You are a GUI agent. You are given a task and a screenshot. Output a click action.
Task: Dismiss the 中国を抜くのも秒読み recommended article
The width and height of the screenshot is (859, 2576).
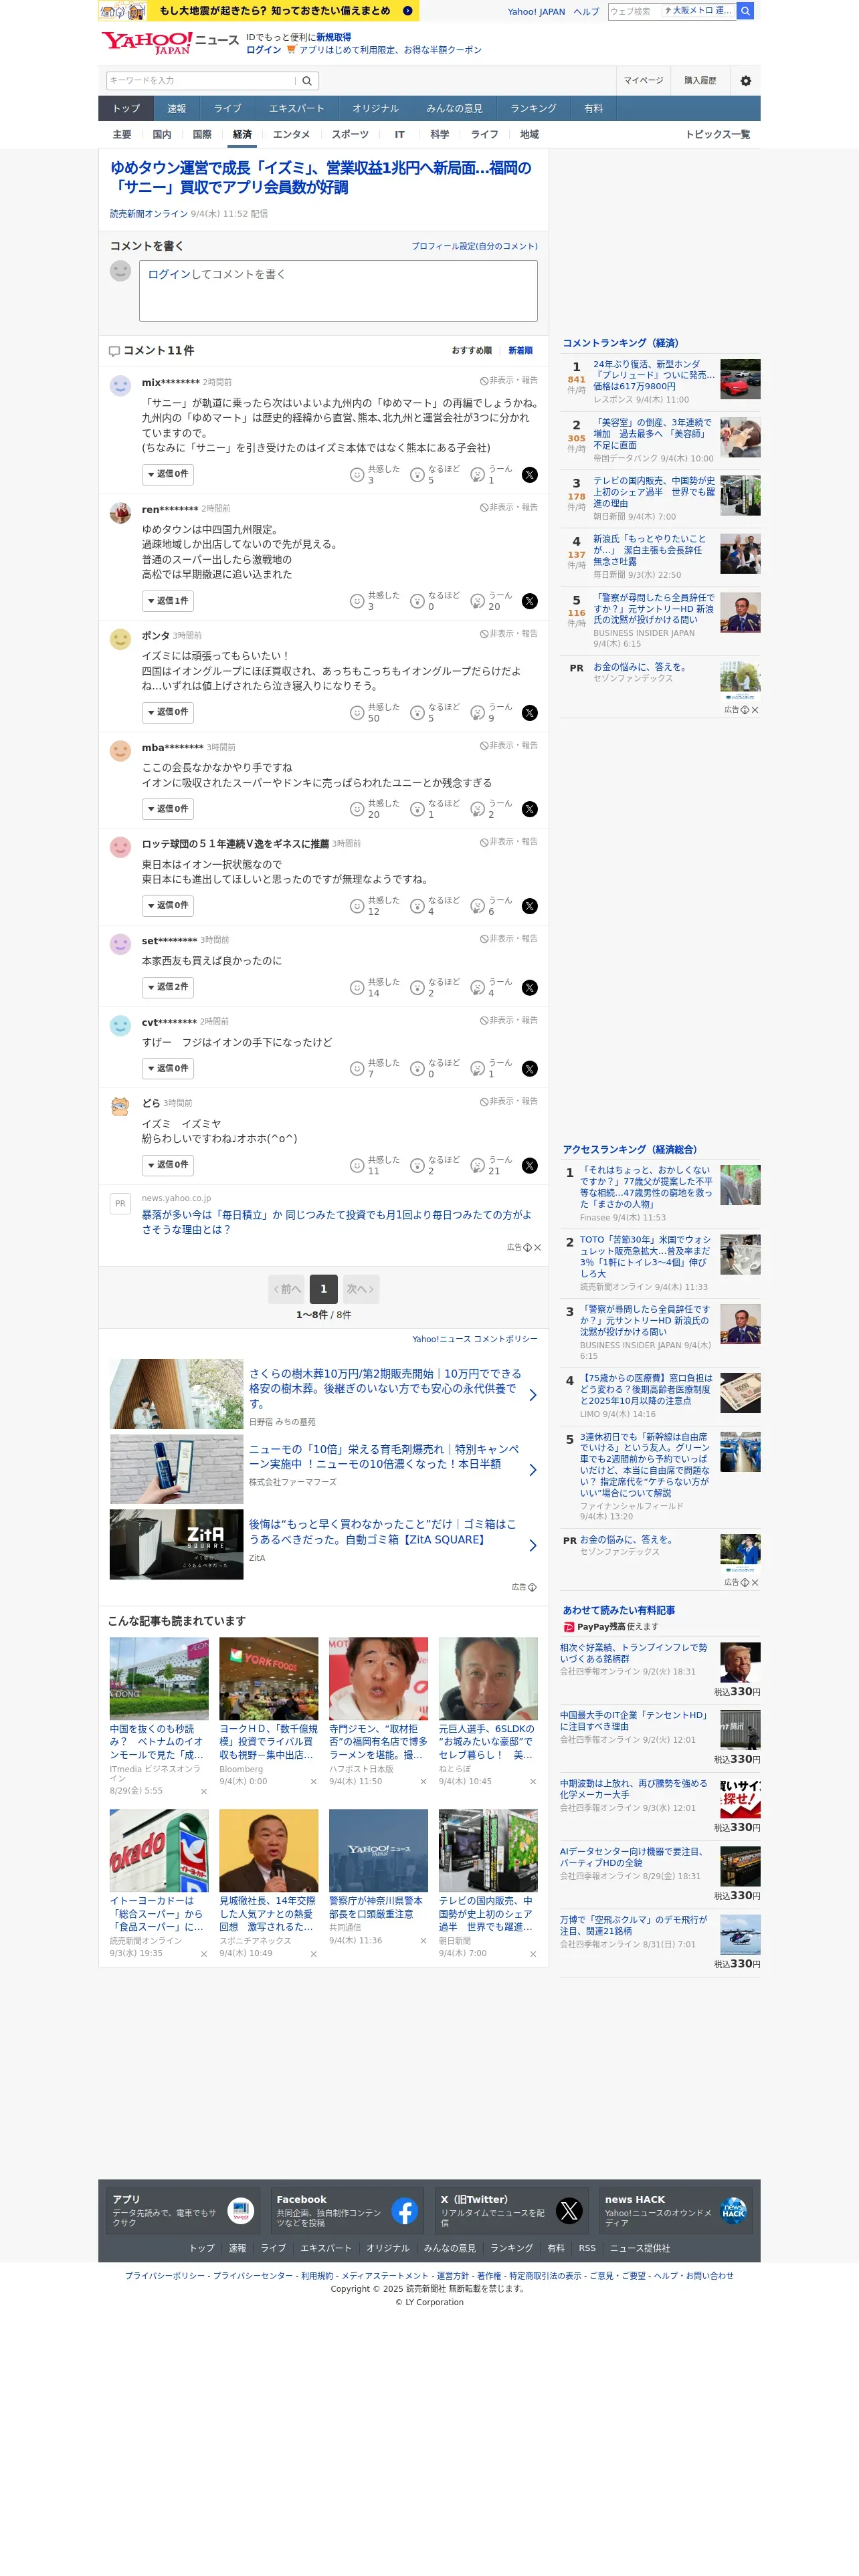point(204,1791)
